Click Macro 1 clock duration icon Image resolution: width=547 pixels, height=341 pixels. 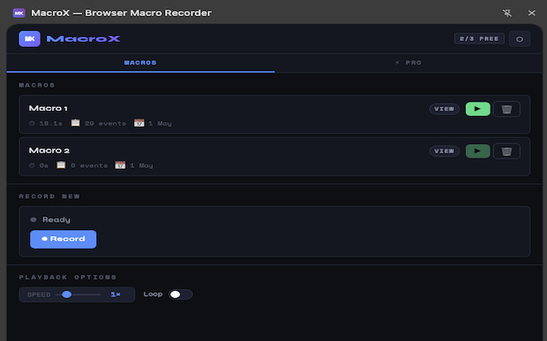(x=32, y=123)
